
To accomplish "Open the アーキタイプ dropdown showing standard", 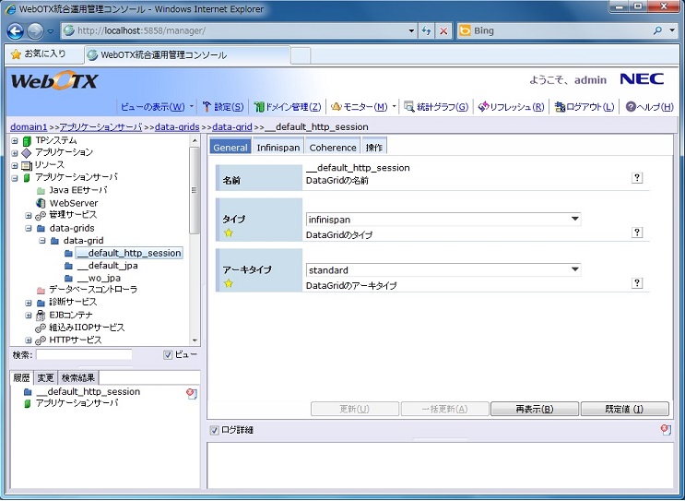I will click(443, 270).
